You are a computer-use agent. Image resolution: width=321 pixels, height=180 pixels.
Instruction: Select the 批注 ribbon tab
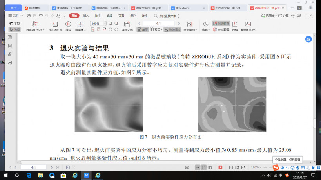point(98,16)
